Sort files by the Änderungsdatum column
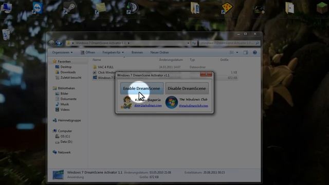This screenshot has height=185, width=329. click(x=171, y=60)
